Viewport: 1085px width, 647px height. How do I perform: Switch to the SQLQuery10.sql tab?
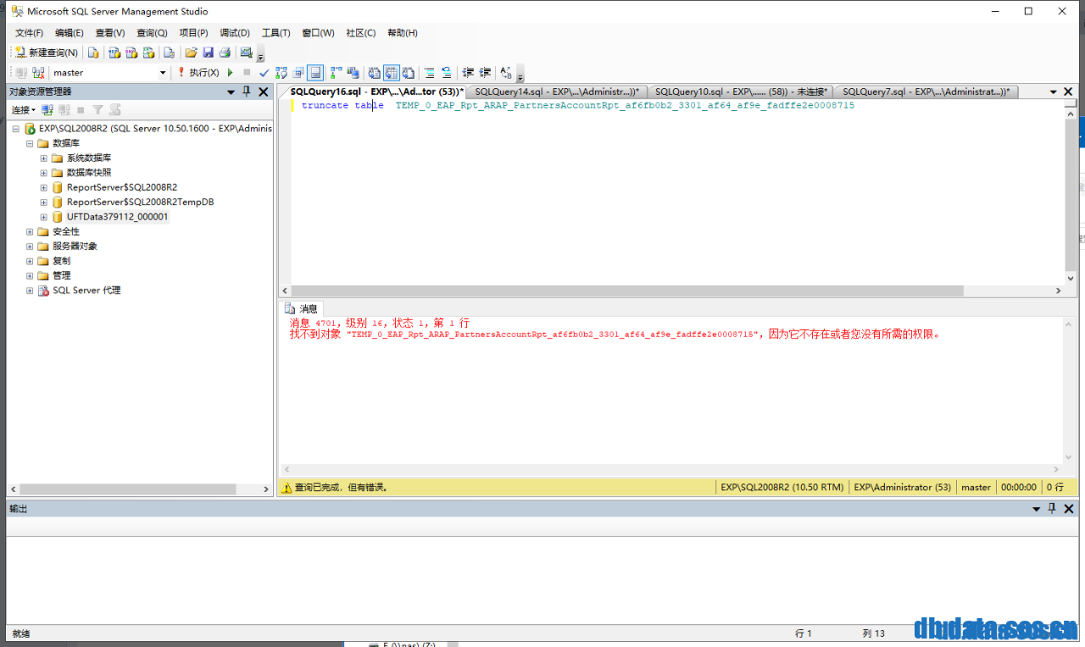741,92
